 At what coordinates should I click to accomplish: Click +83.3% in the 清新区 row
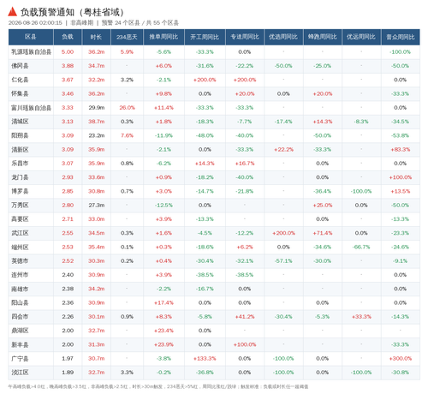[x=401, y=150]
